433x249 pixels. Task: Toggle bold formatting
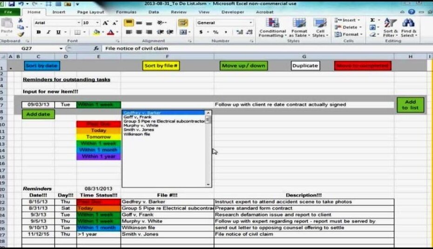[x=39, y=32]
